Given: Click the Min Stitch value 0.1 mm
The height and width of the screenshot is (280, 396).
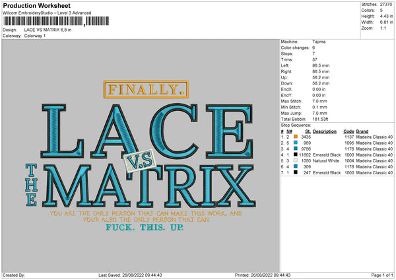Looking at the screenshot, I should [x=319, y=107].
